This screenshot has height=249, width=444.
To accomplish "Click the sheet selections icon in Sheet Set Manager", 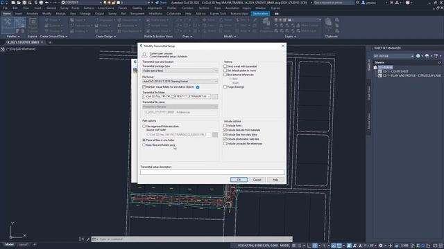I will click(436, 56).
